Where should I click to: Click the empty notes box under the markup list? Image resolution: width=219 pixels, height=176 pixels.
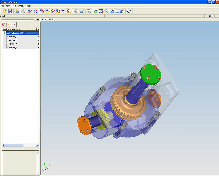19,163
